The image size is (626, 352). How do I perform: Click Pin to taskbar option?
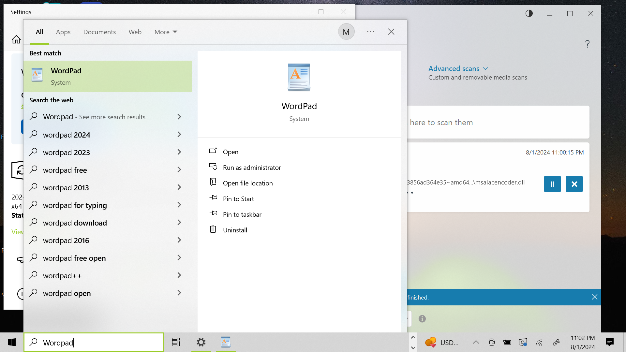242,214
